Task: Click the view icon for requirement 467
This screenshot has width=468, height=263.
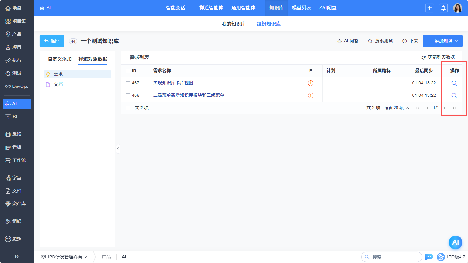Action: (x=454, y=83)
